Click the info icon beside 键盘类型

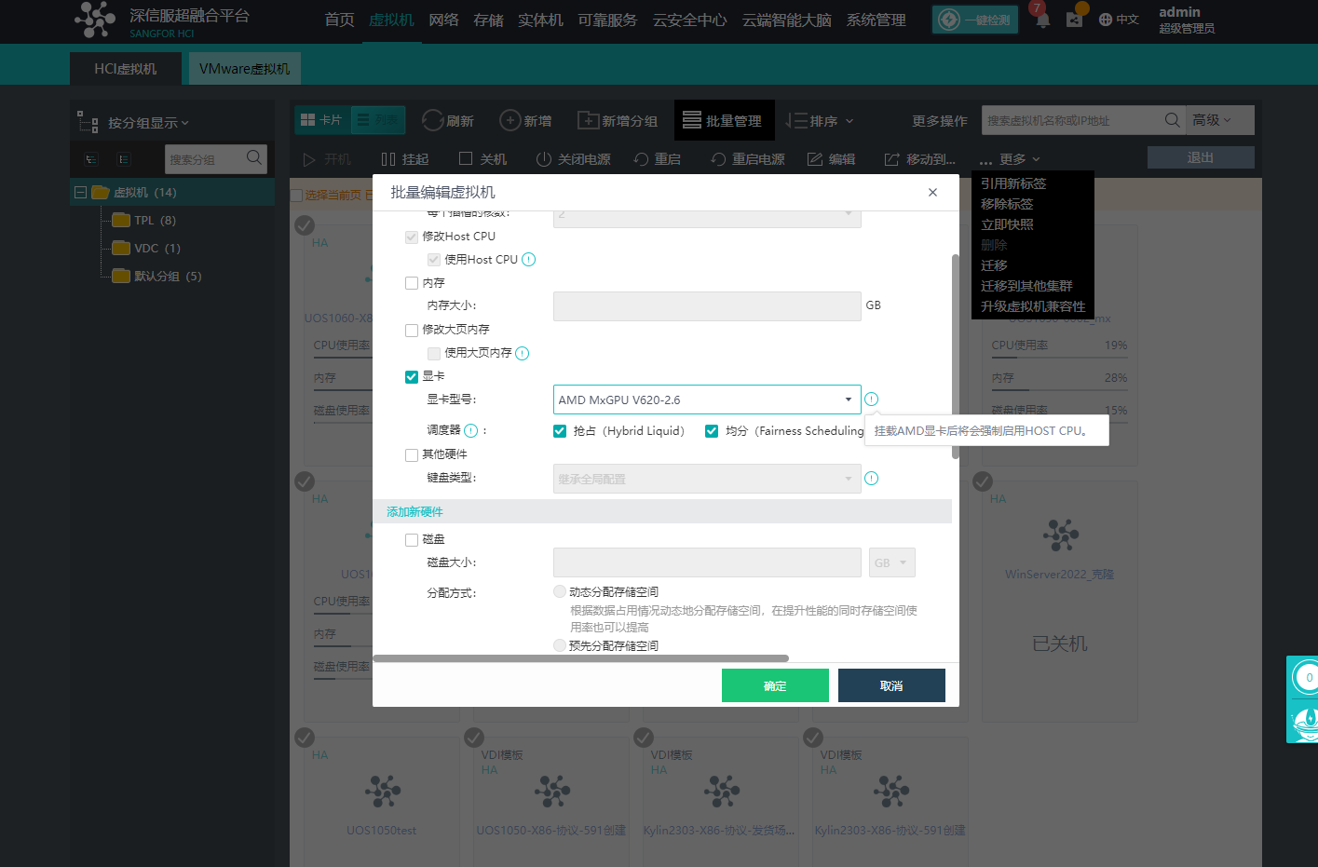[x=871, y=479]
